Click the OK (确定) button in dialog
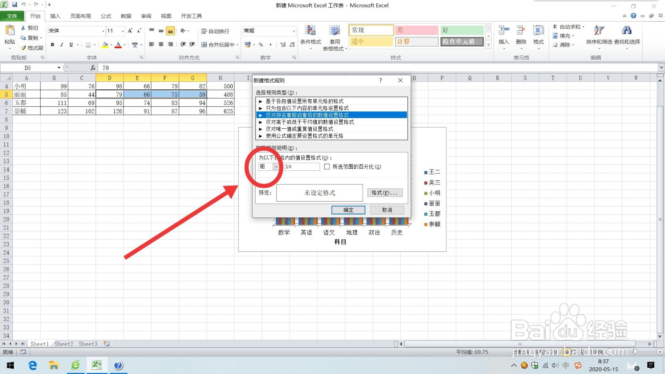665x374 pixels. 348,210
